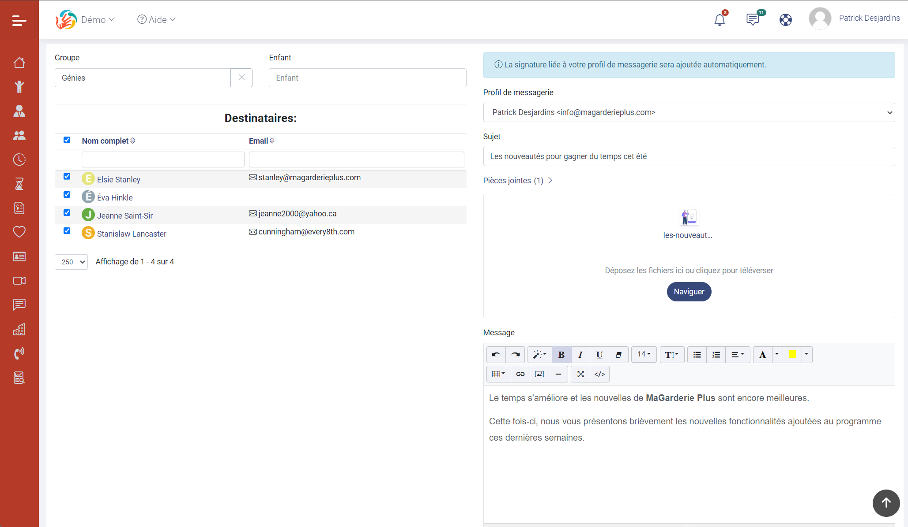Click the insert picture icon in editor

tap(539, 374)
